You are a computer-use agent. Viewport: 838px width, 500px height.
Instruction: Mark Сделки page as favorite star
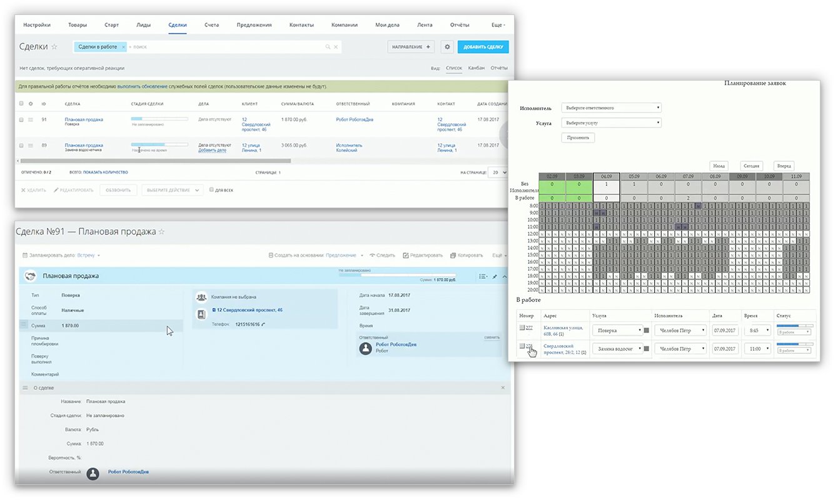tap(54, 47)
